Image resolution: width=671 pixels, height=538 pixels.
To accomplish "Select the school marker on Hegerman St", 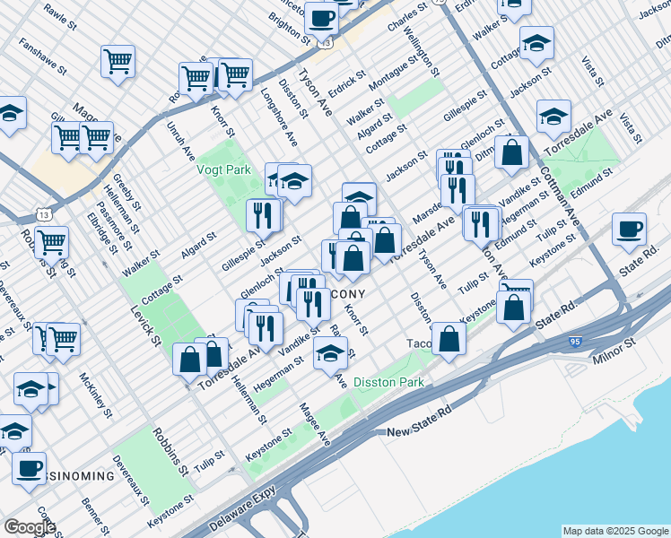I will coord(331,352).
